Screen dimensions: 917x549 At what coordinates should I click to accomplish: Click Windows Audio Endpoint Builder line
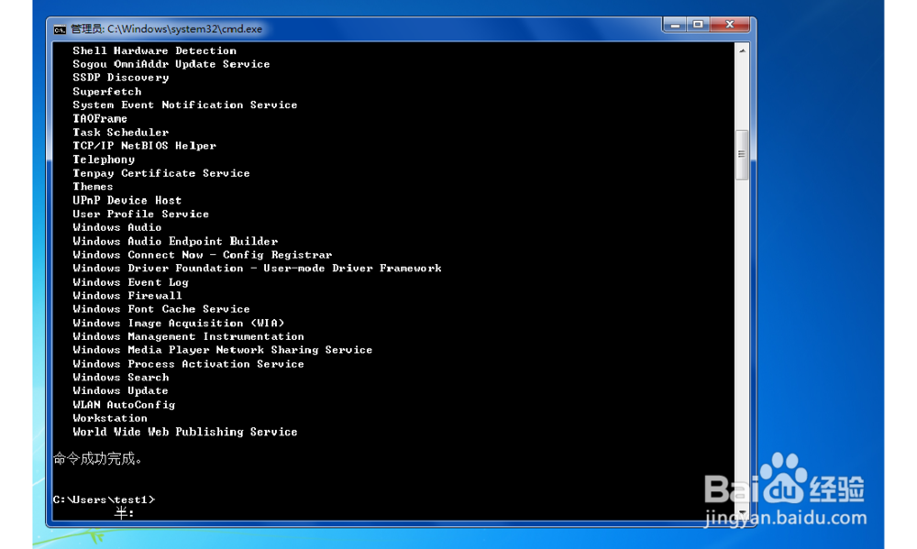tap(175, 241)
